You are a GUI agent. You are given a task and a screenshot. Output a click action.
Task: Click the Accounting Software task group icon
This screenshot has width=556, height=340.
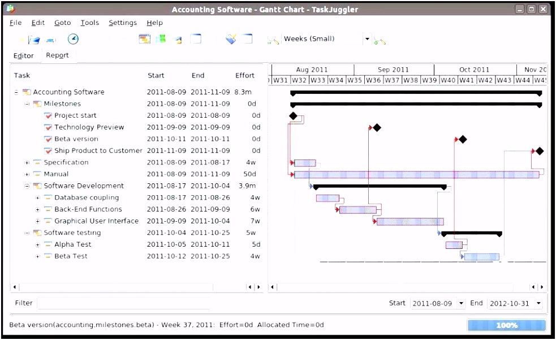click(27, 92)
